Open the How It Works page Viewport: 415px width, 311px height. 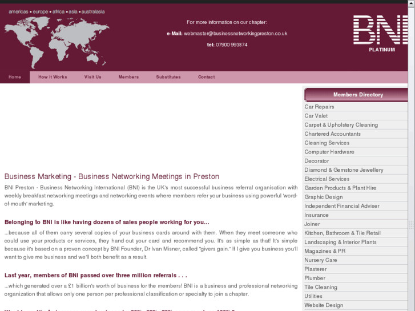(53, 77)
